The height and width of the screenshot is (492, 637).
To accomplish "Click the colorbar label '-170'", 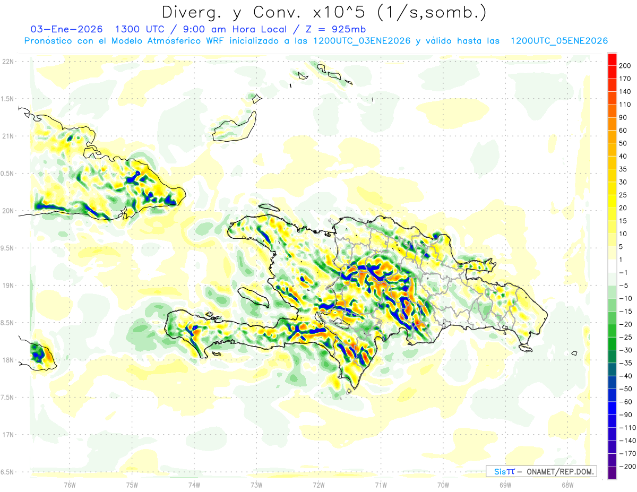I will click(627, 453).
